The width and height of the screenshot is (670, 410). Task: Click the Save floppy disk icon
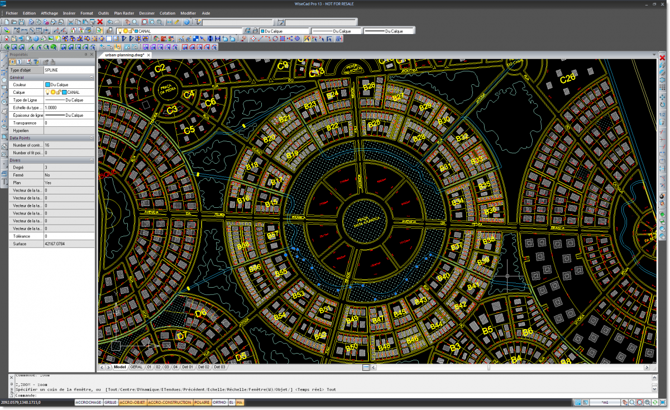(x=22, y=22)
